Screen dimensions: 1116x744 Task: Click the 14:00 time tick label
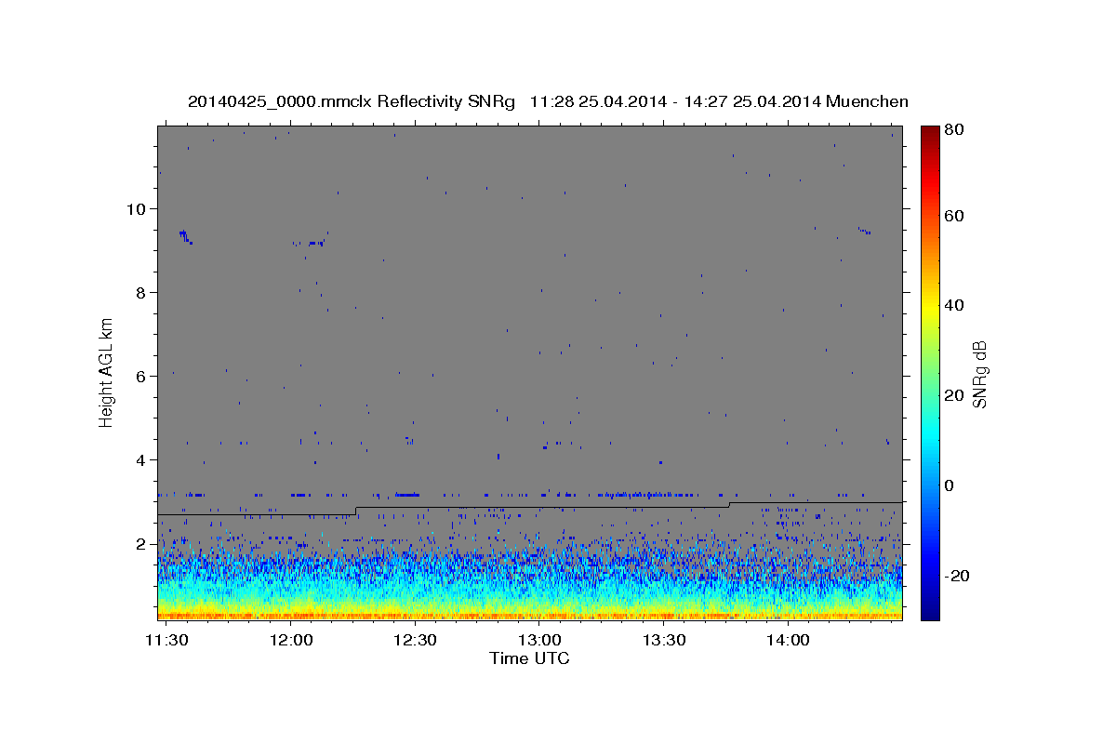[788, 641]
